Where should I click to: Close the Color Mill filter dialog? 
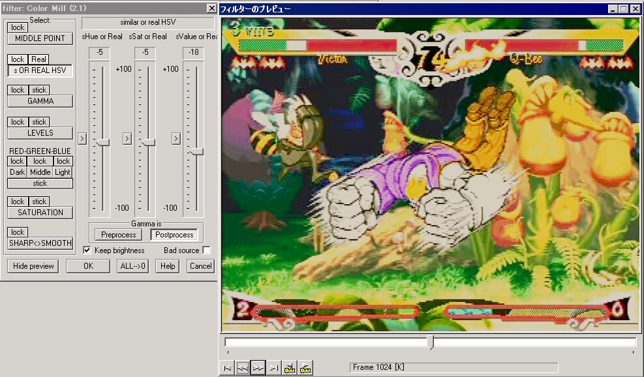coord(211,8)
